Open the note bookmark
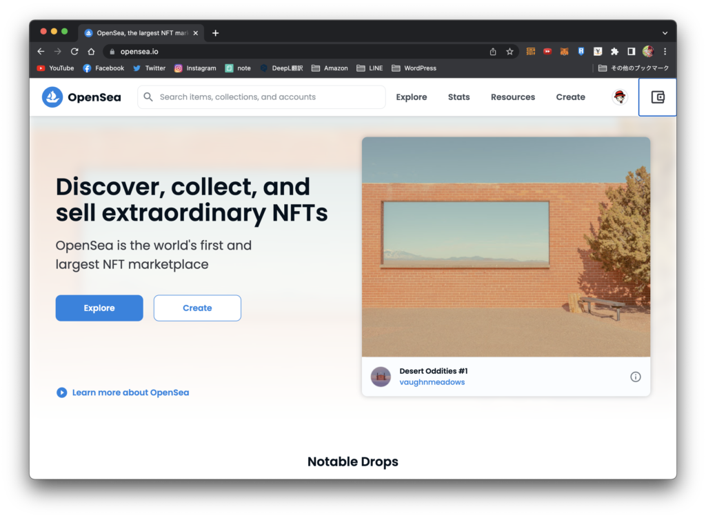 238,68
